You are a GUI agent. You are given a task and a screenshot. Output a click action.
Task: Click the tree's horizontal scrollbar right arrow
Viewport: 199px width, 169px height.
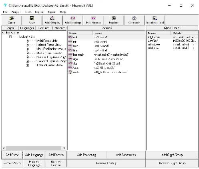(x=64, y=148)
